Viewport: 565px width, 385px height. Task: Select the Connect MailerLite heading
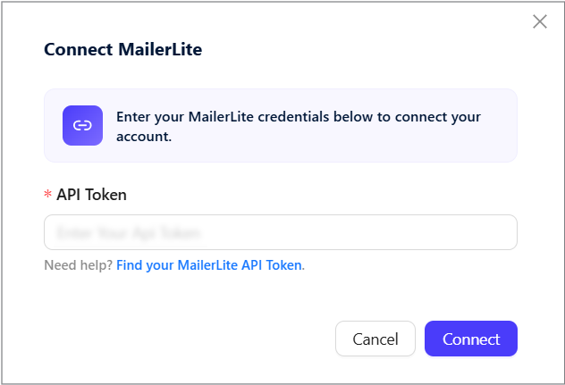[122, 49]
